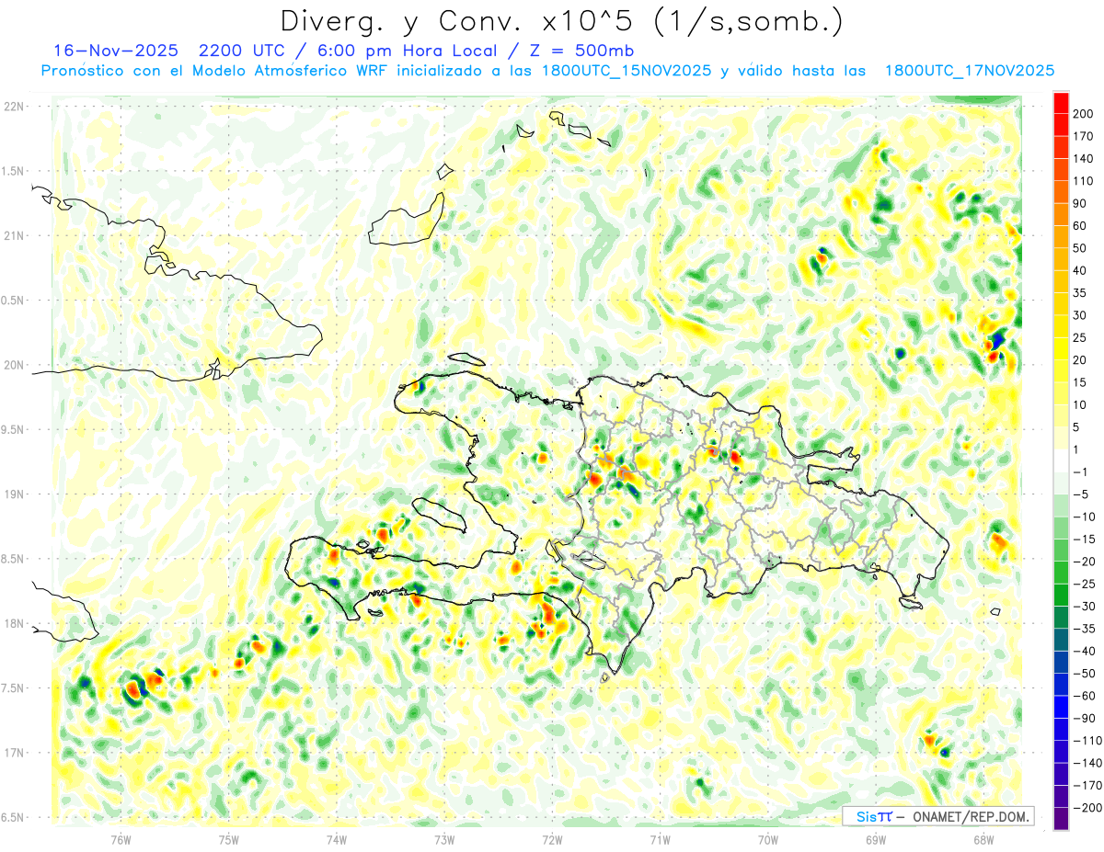The height and width of the screenshot is (852, 1104).
Task: Click the '68W' longitude axis label
Action: coord(983,839)
